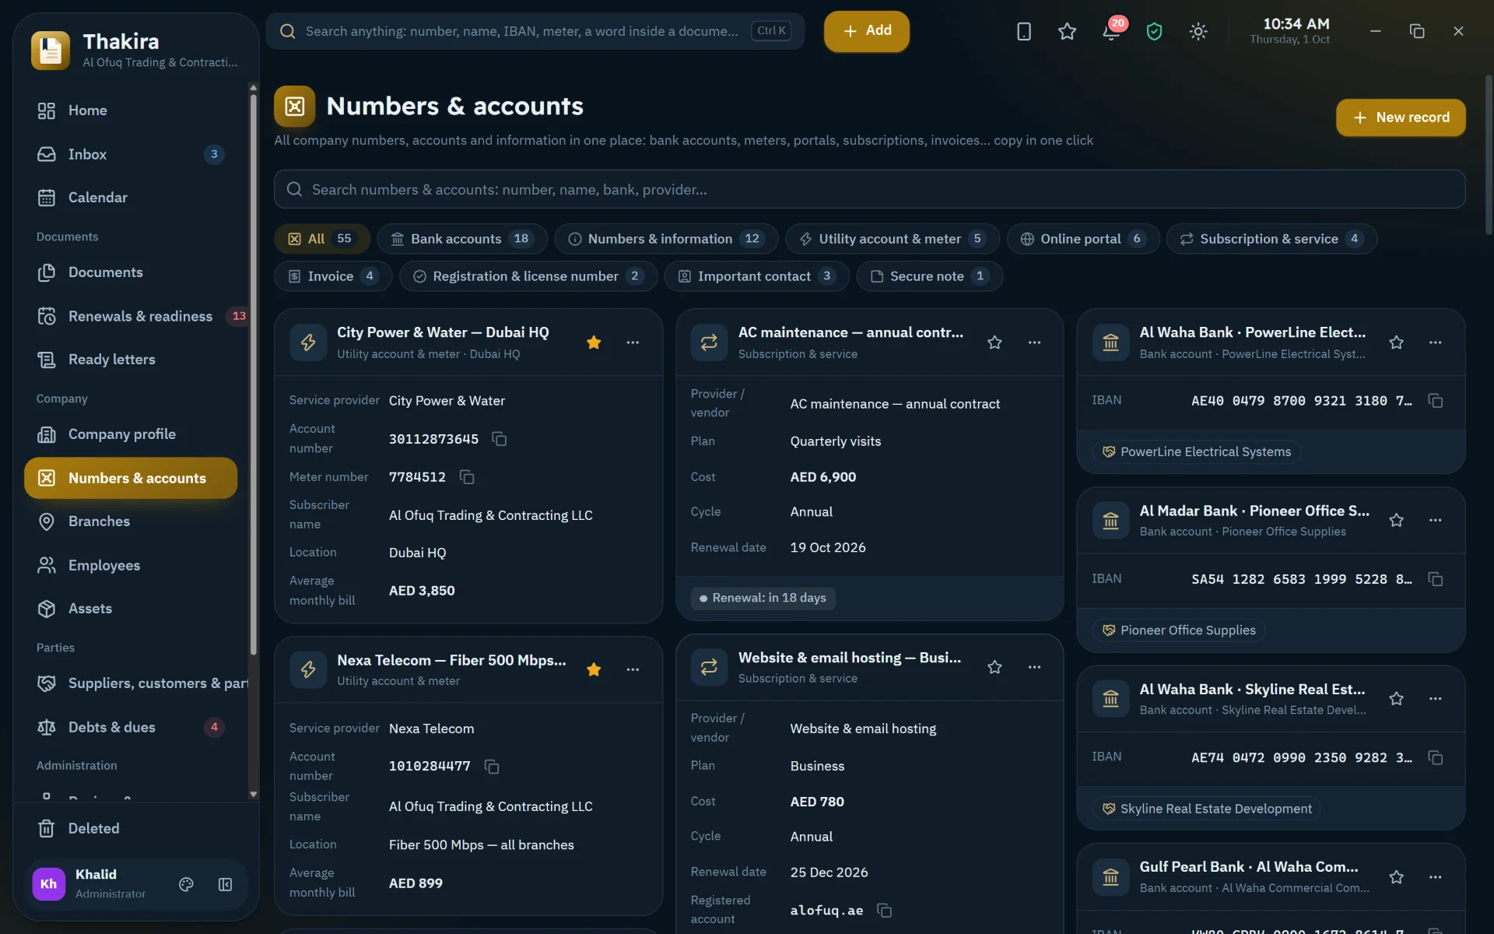This screenshot has width=1494, height=934.
Task: Copy Nexa Telecom account number 1010284477
Action: (492, 767)
